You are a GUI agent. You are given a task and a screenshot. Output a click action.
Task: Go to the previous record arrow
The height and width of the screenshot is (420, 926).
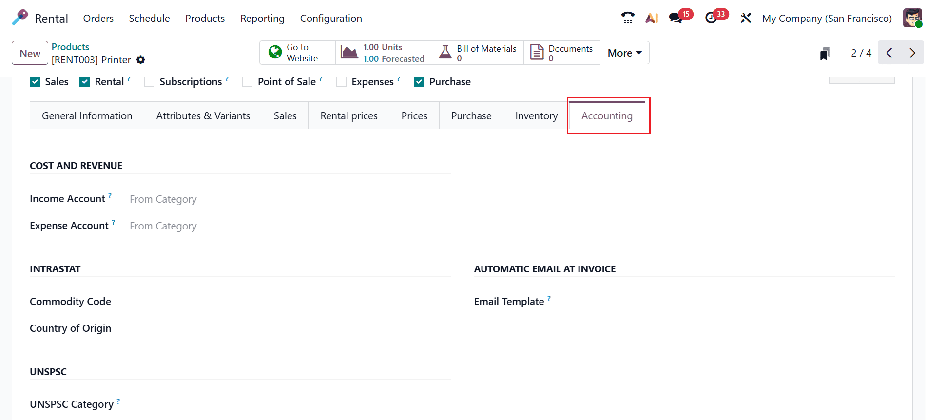889,53
